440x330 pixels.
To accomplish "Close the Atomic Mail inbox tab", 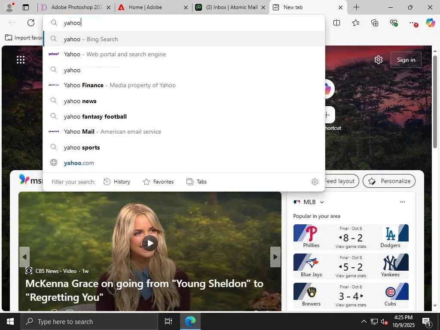I will click(x=263, y=8).
